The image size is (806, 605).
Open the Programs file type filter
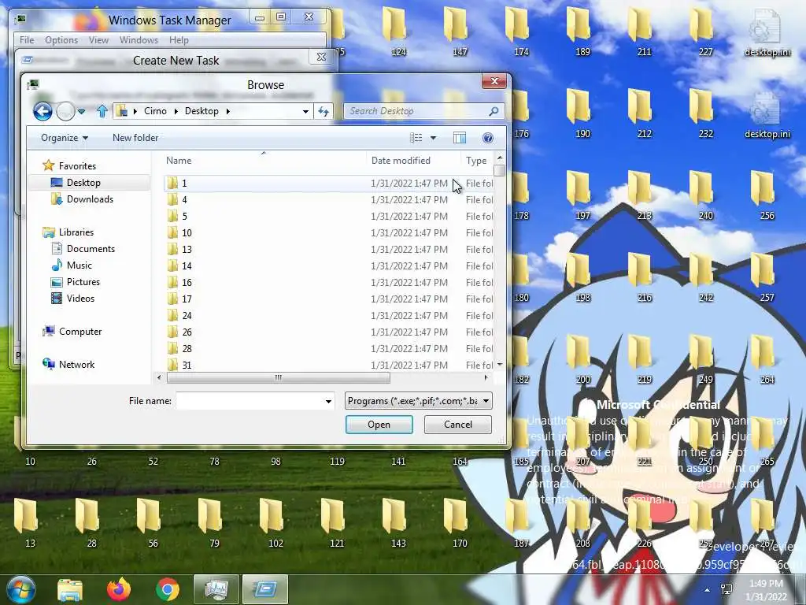(x=419, y=401)
